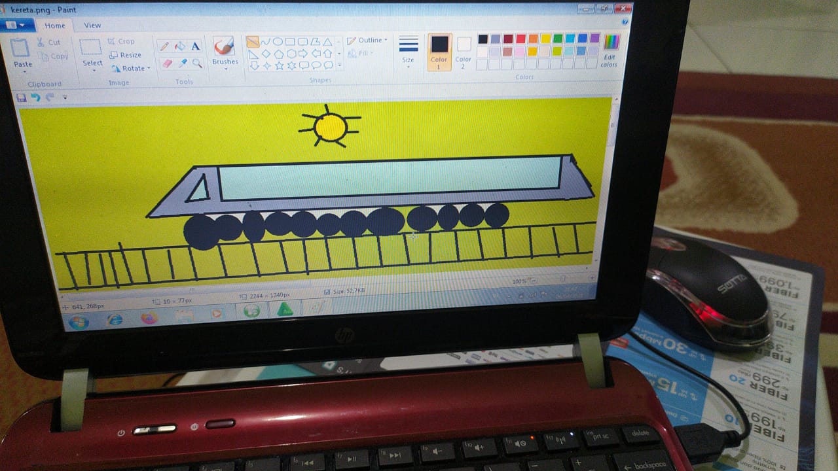Choose the Rectangle shape
838x471 pixels.
coord(290,42)
